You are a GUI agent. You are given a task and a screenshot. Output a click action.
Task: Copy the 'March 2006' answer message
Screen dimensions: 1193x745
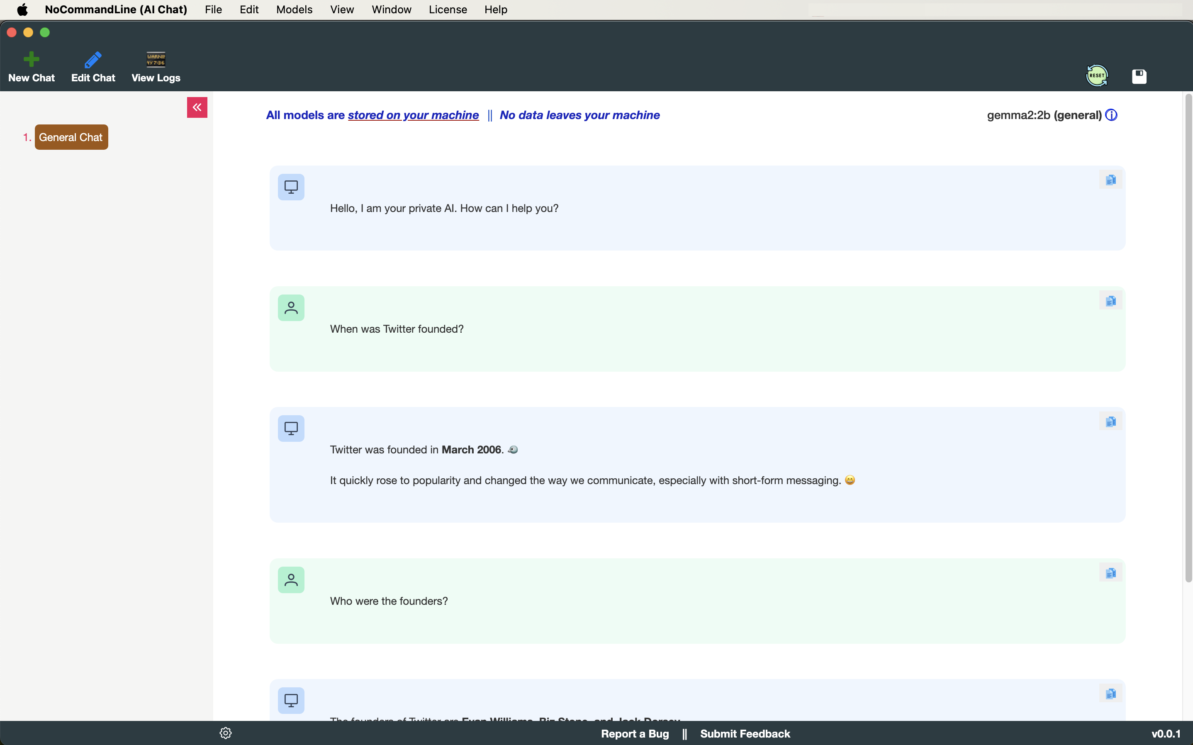(x=1110, y=421)
